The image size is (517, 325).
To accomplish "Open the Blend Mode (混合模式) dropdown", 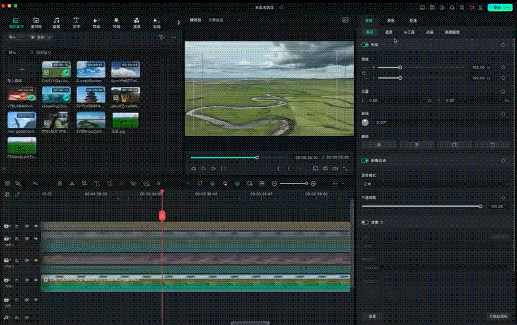I will [x=436, y=184].
